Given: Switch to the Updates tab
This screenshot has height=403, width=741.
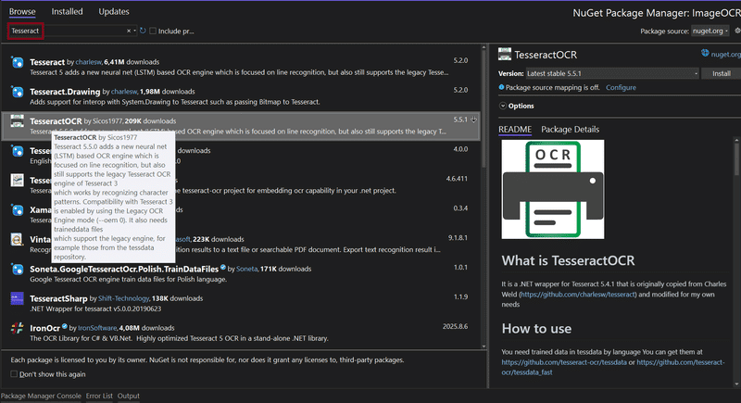Looking at the screenshot, I should point(114,11).
